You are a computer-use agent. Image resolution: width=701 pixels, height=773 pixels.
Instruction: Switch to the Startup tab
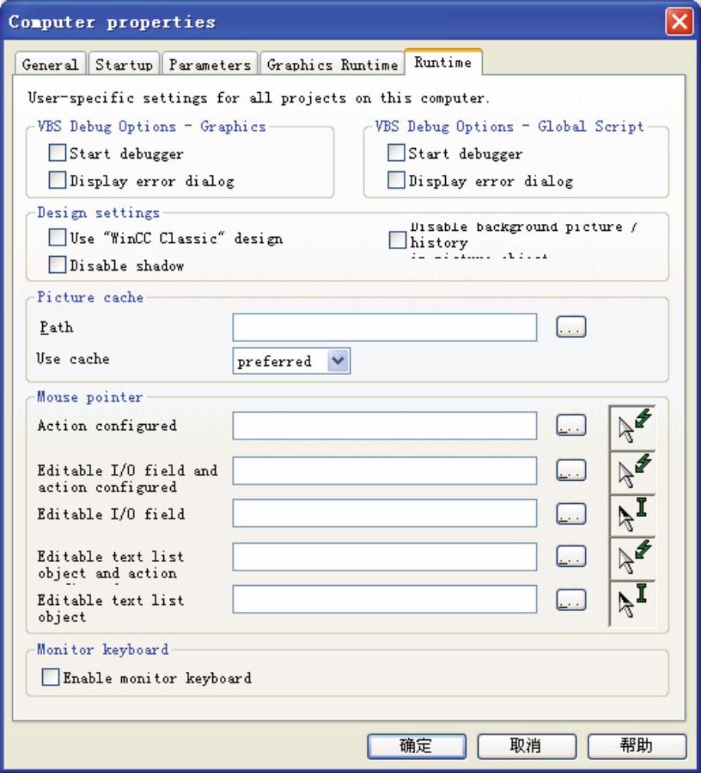coord(124,64)
